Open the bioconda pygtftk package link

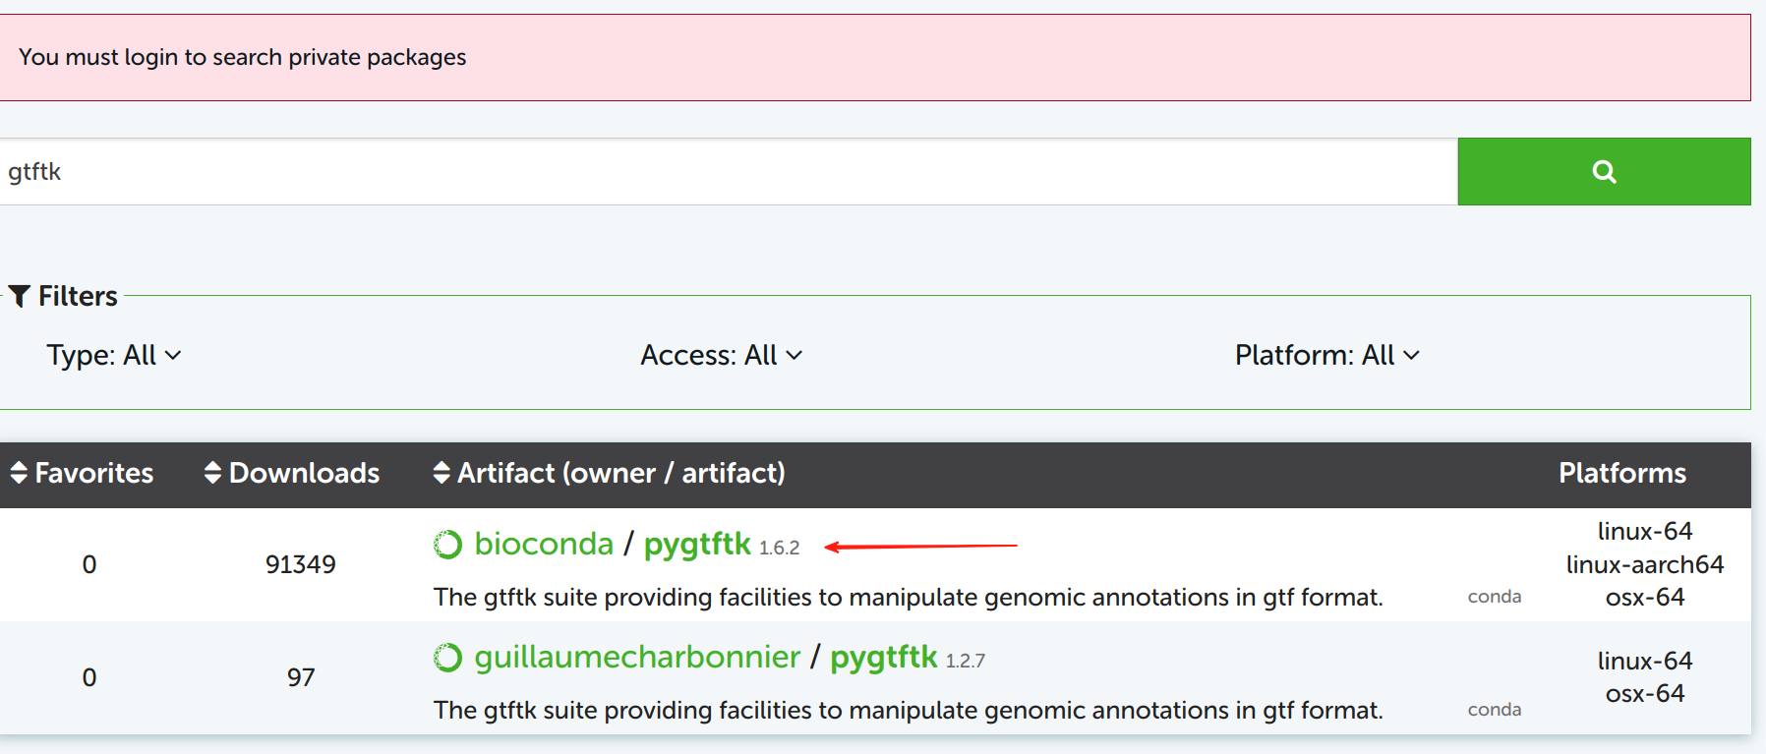point(697,544)
